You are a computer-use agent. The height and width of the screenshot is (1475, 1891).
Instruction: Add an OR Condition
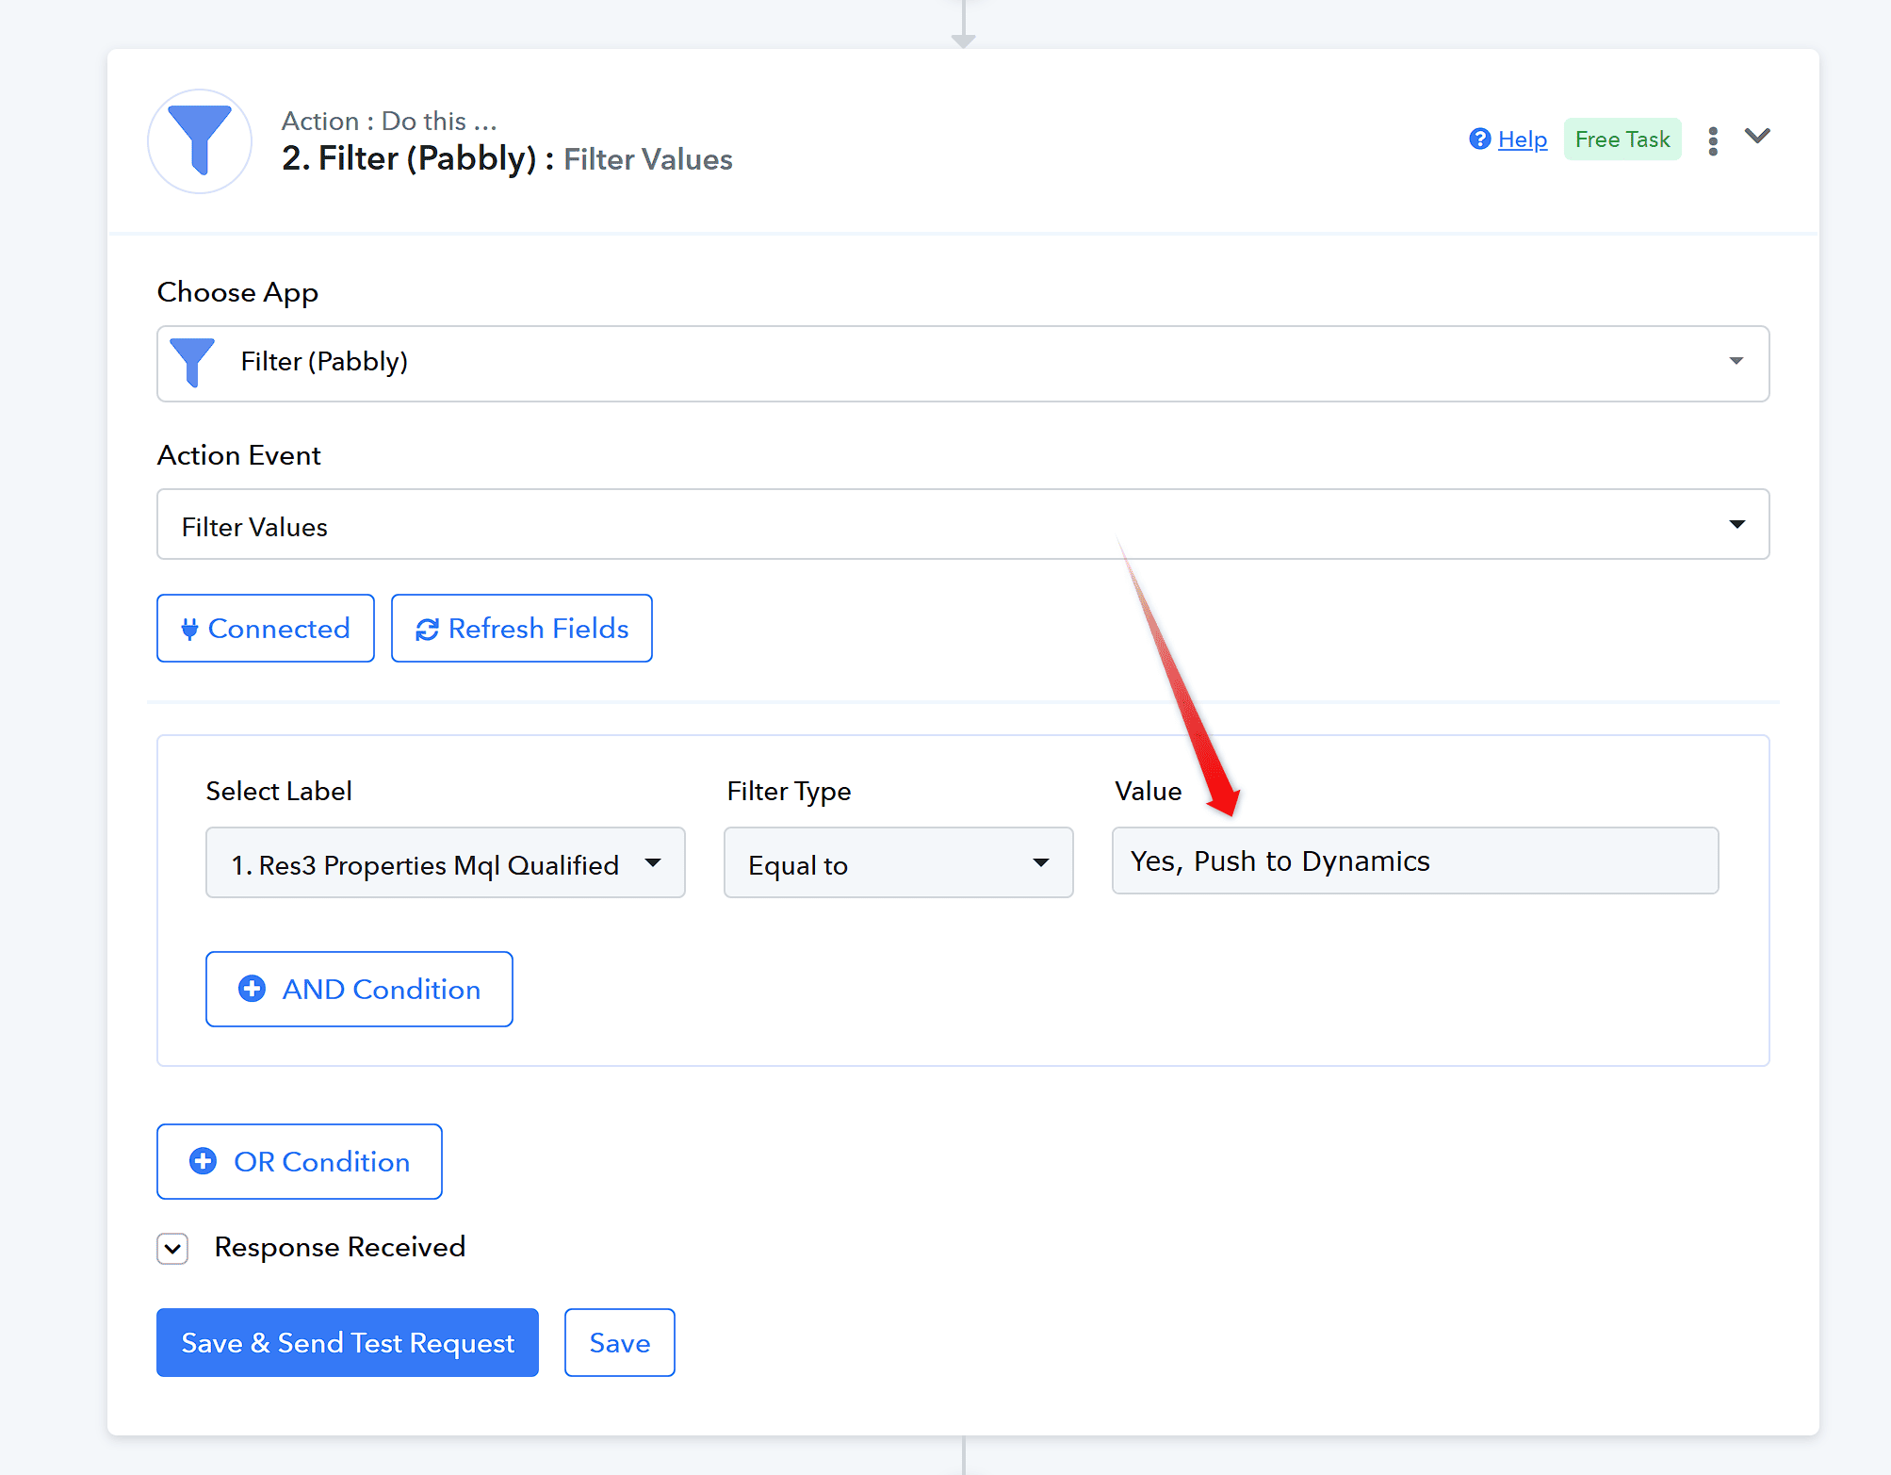pyautogui.click(x=300, y=1161)
